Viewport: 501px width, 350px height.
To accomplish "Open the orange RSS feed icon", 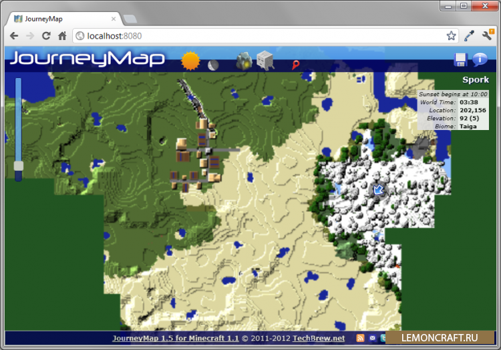I will click(x=361, y=339).
